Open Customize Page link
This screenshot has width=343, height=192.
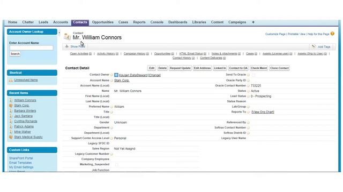pos(275,34)
